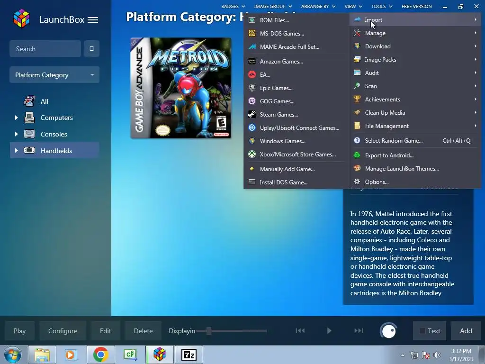485x364 pixels.
Task: Click the Xbox logo icon
Action: coord(252,154)
